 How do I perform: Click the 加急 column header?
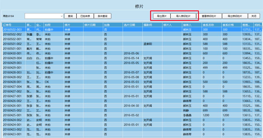click(113, 25)
